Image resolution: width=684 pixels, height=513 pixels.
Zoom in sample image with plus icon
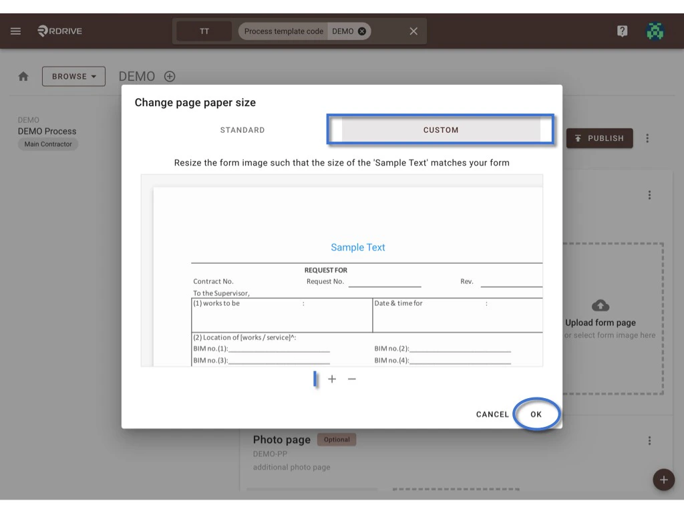(332, 379)
